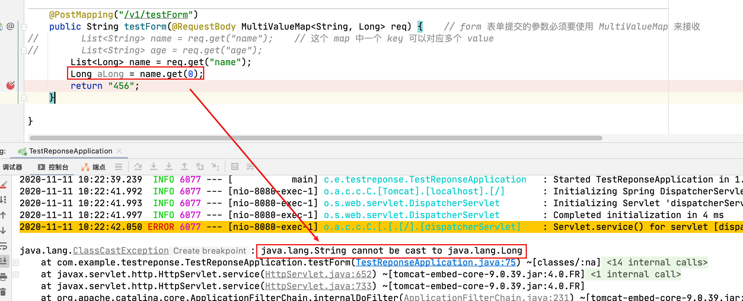
Task: Click the fold marker at the commented age line
Action: [x=24, y=50]
